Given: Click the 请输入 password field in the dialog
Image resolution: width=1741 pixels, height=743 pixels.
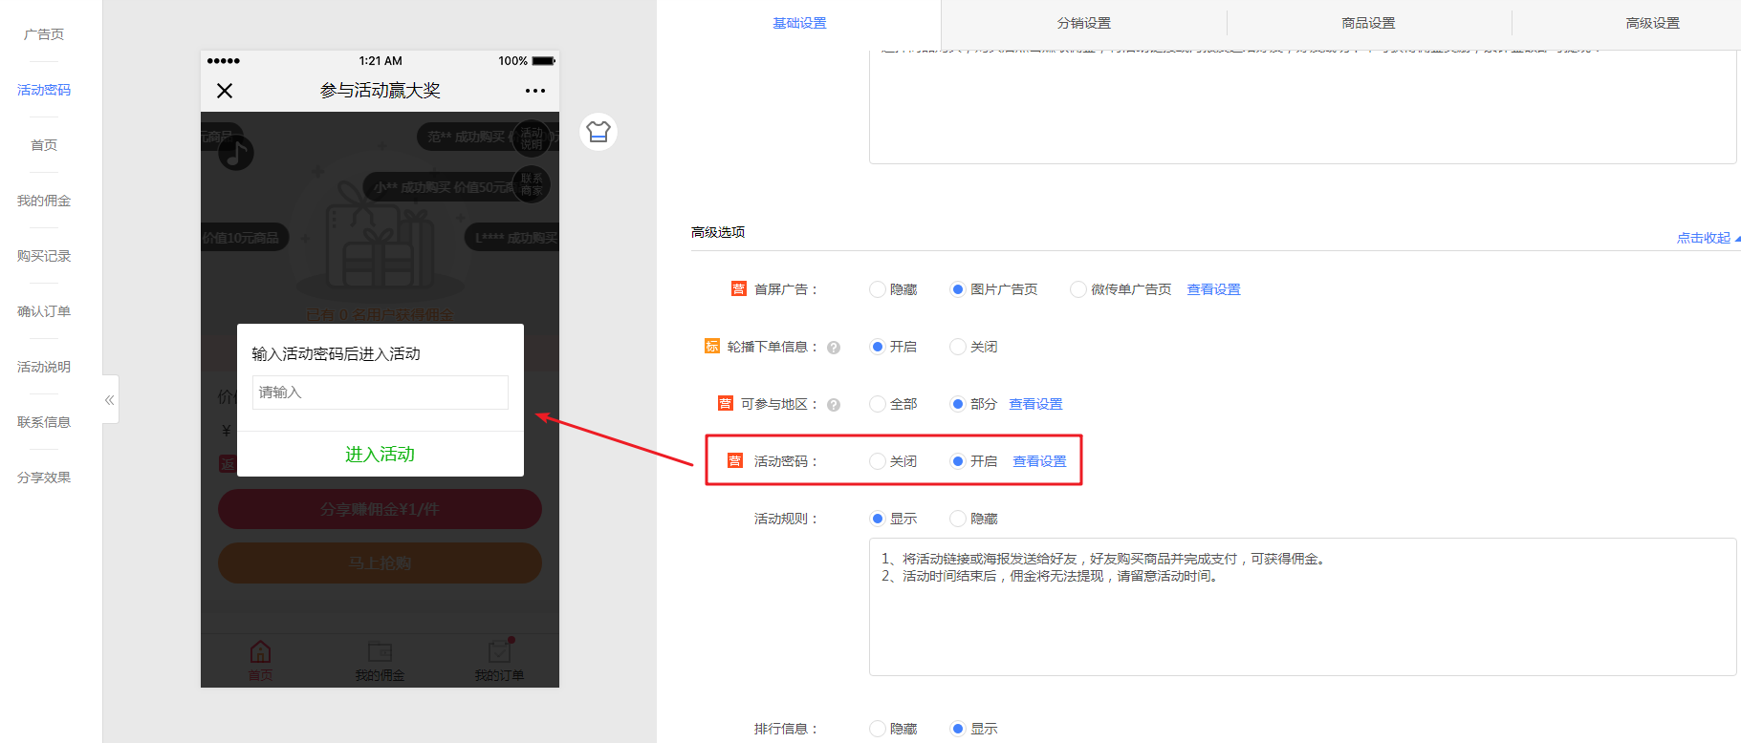Looking at the screenshot, I should click(x=381, y=393).
